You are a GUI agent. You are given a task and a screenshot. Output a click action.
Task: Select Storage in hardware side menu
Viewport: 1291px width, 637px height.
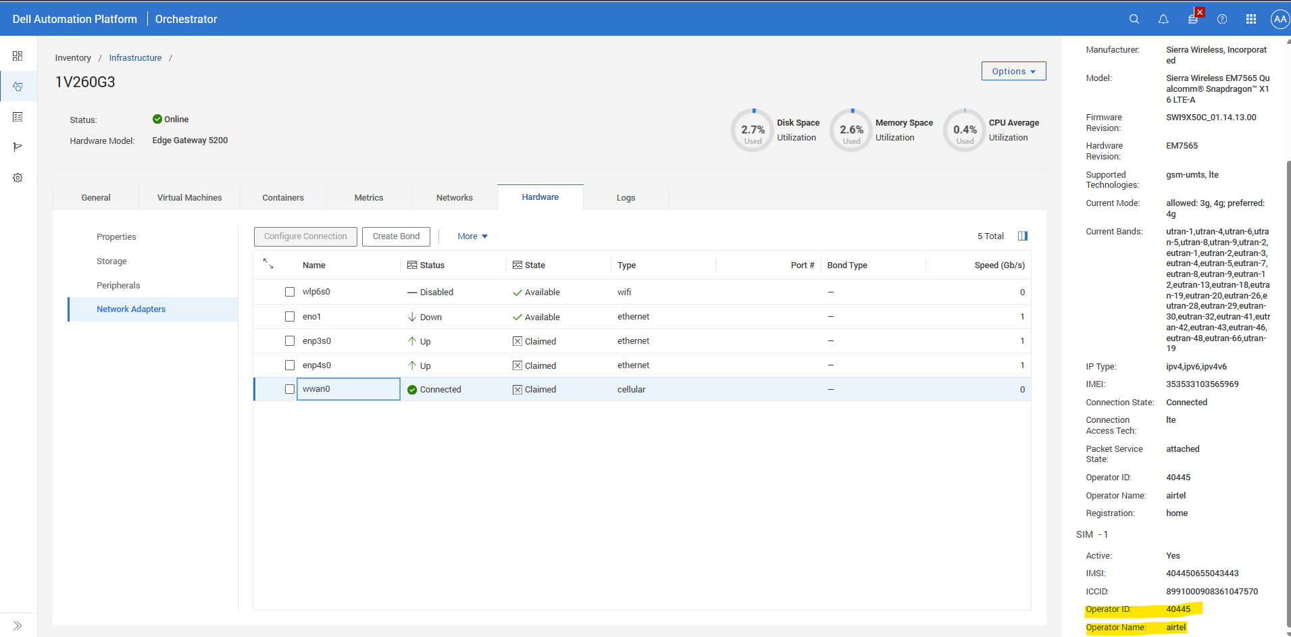111,261
